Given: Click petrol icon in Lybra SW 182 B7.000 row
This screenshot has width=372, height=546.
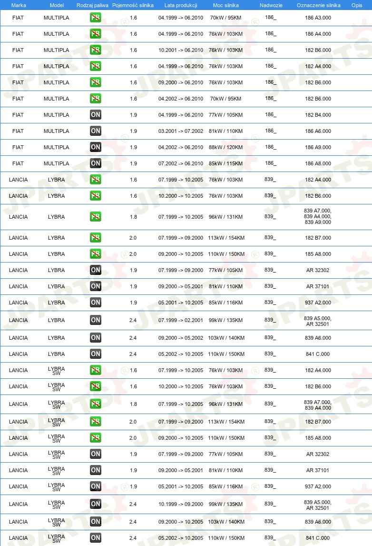Looking at the screenshot, I should pyautogui.click(x=95, y=421).
